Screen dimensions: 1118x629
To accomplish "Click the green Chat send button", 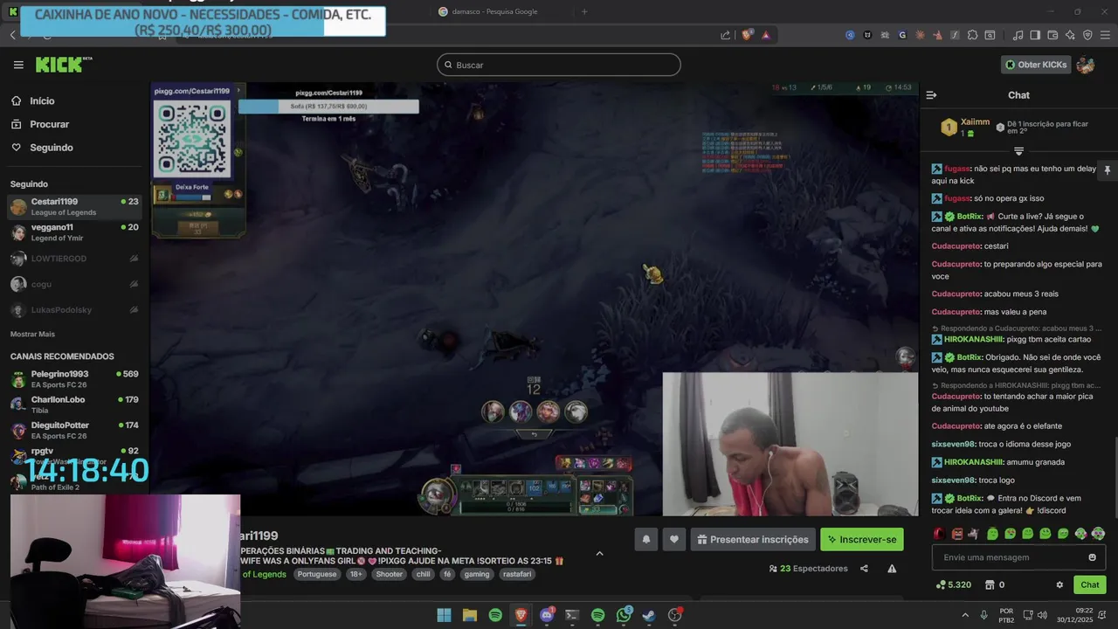I will [1090, 584].
